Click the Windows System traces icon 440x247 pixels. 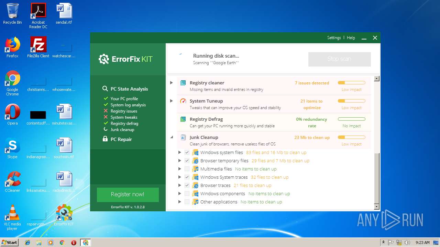click(x=195, y=177)
